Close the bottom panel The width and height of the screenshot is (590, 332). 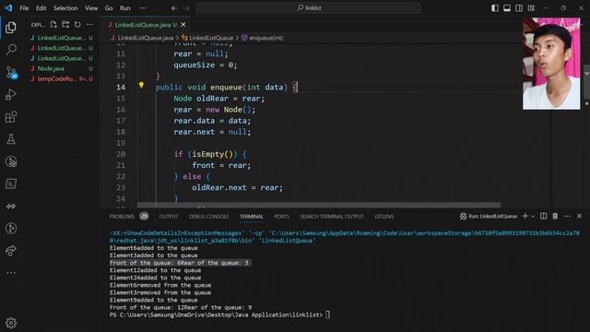point(580,216)
